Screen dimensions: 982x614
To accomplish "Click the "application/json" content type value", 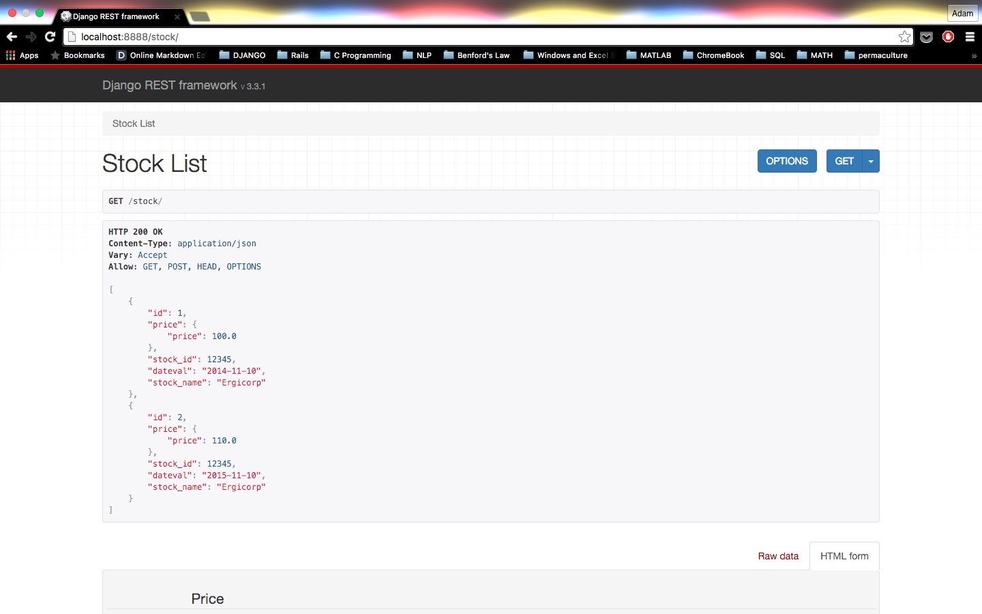I will 217,244.
